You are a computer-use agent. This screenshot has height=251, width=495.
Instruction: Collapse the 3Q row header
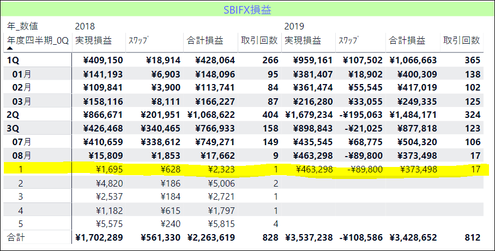pos(13,128)
